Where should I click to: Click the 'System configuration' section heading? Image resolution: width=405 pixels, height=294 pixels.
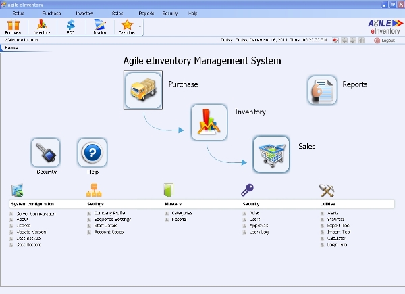[32, 204]
